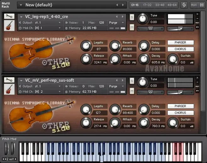The image size is (207, 163).
Task: Toggle CHORUS on first instrument
Action: coord(181,49)
